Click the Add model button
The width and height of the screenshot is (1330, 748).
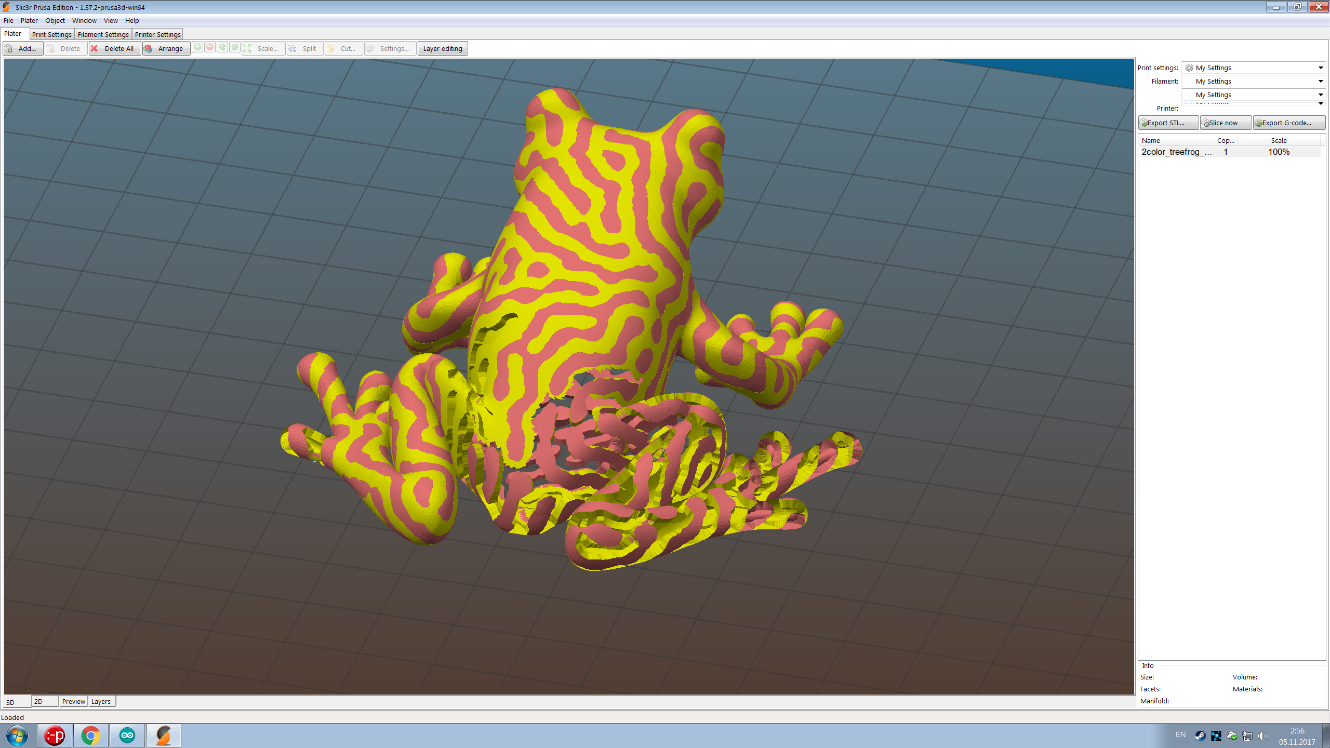coord(23,48)
